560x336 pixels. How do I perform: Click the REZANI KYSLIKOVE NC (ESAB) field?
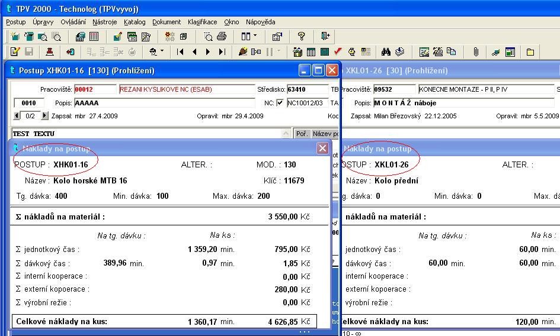[x=187, y=89]
